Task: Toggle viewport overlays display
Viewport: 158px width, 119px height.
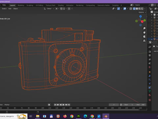Action: click(125, 9)
